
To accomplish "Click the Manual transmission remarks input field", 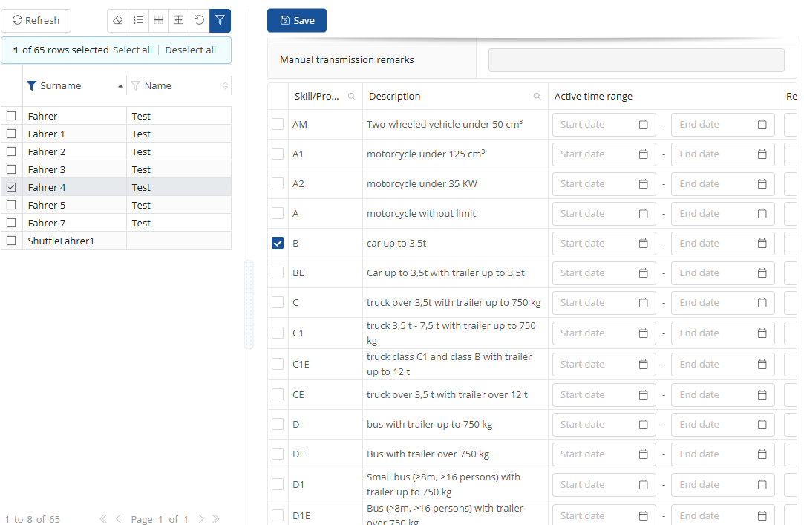I will pos(636,60).
